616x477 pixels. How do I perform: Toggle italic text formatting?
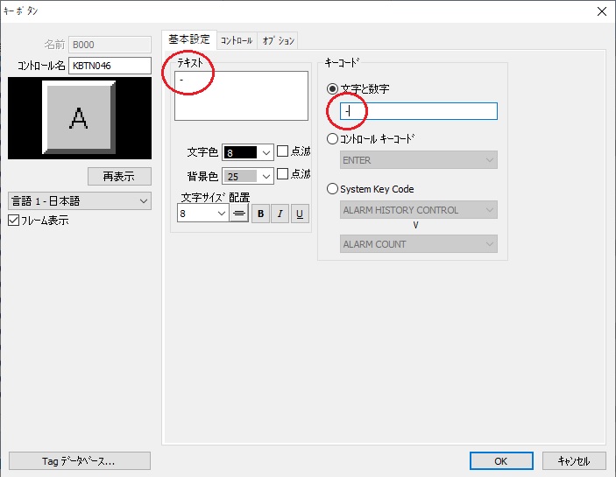tap(280, 214)
